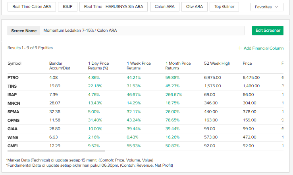Click the Add Financial Column link
293x175 pixels.
[263, 48]
